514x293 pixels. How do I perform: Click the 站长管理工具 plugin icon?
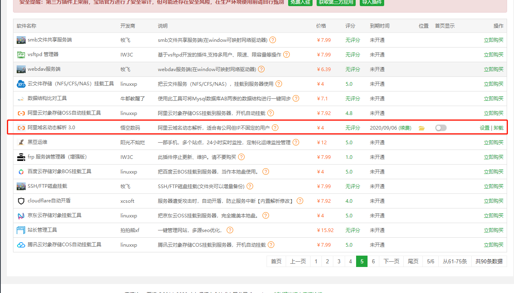point(21,230)
